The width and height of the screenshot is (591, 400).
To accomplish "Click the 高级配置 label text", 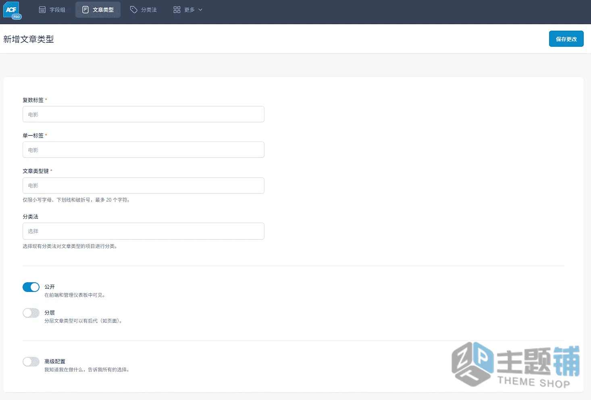I will (55, 361).
